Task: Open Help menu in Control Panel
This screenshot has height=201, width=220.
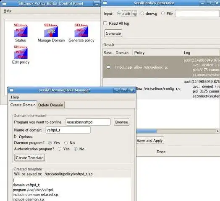Action: pyautogui.click(x=8, y=10)
